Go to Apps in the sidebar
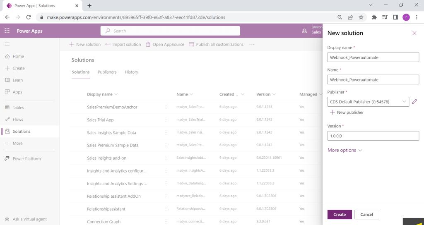Screen dimensions: 424x225 pos(17,92)
